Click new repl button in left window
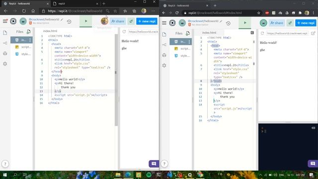The height and width of the screenshot is (179, 318). (147, 21)
